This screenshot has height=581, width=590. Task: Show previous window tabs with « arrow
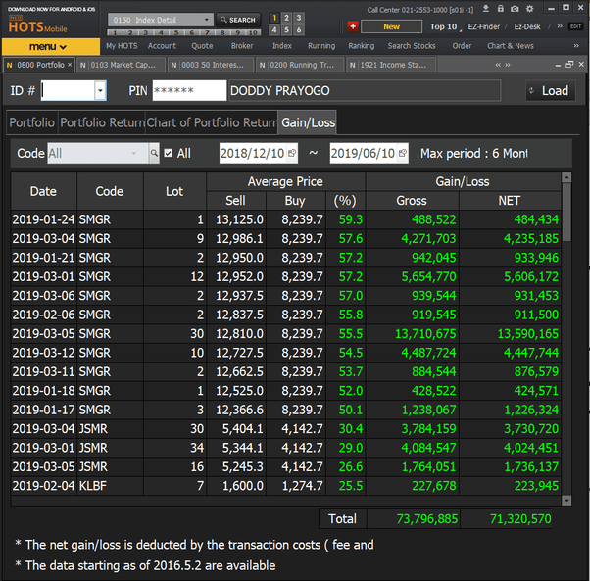498,65
